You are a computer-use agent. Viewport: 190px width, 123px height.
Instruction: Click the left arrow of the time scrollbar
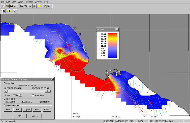6,91
